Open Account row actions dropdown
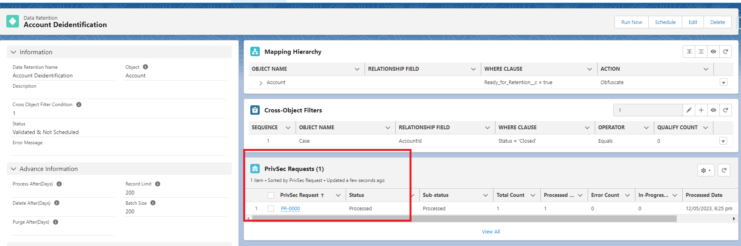The image size is (741, 246). (724, 83)
